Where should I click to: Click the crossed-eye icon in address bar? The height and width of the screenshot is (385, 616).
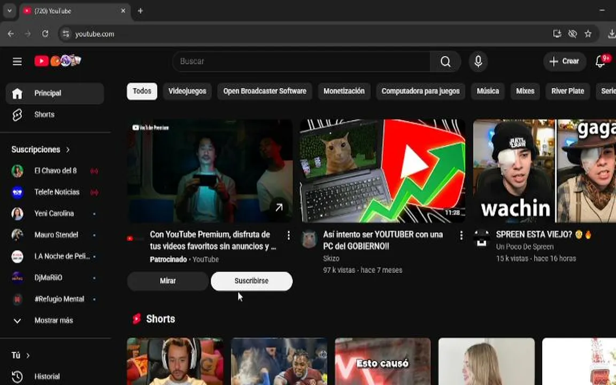[x=572, y=34]
